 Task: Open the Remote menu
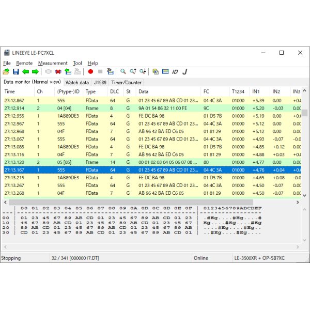click(24, 63)
